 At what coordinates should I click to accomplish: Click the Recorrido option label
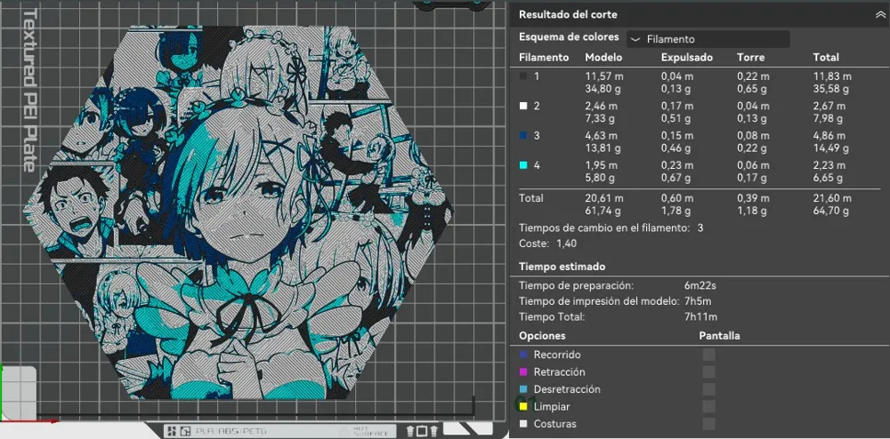(557, 355)
